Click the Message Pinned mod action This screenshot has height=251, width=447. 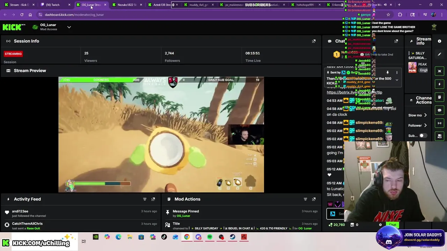click(x=186, y=211)
